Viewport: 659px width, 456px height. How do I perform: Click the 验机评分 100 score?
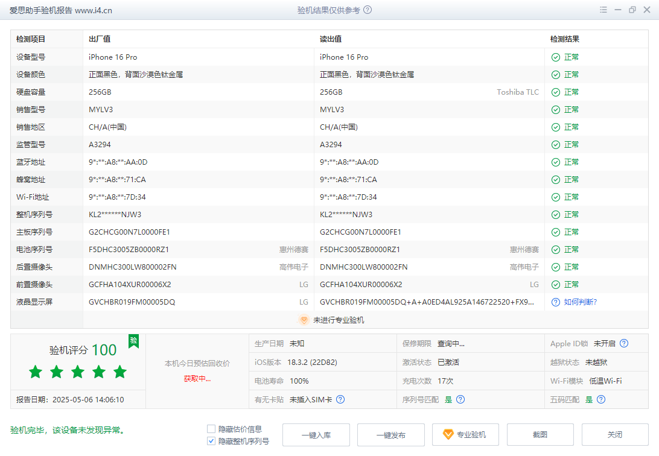83,350
